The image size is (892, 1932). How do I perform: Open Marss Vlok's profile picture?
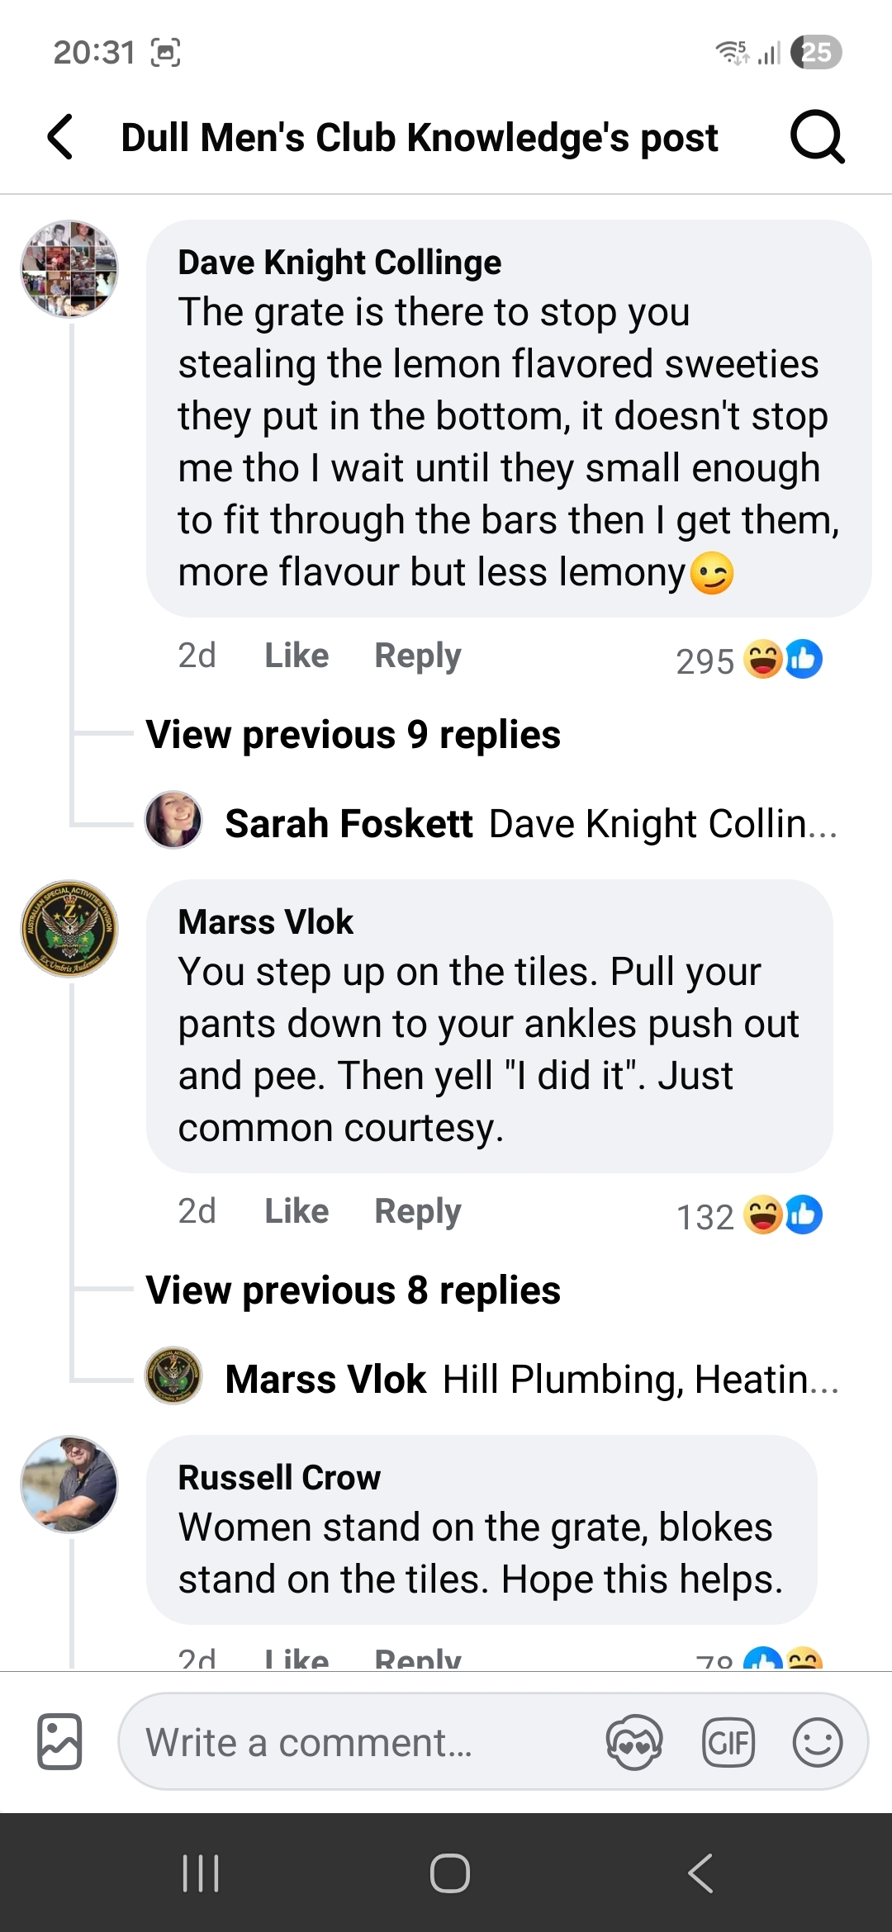pos(69,928)
